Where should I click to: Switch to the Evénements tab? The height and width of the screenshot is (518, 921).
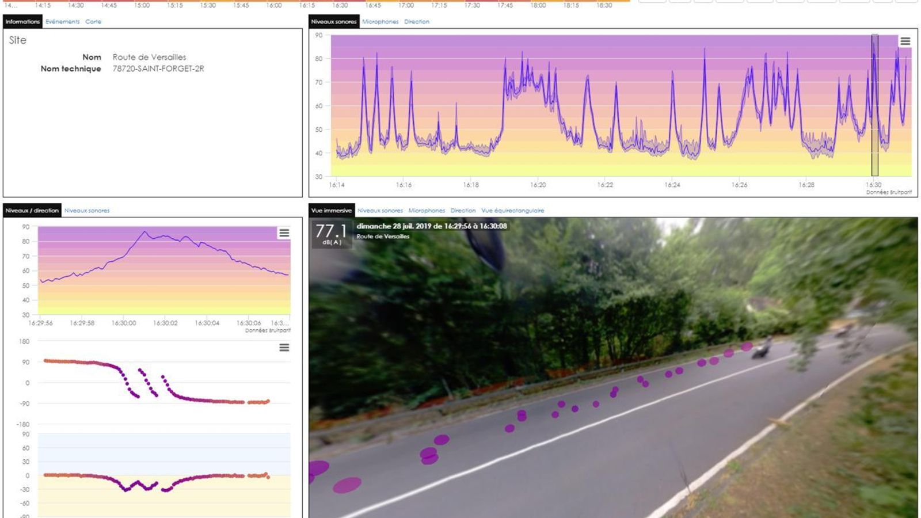click(x=63, y=22)
